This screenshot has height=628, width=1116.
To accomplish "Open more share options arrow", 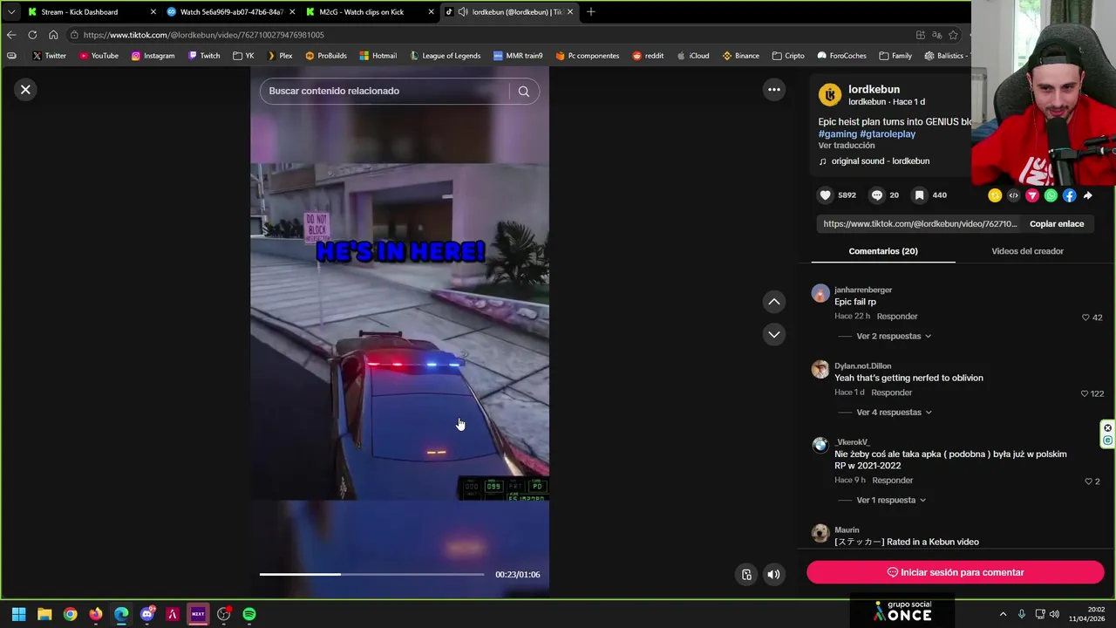I will [1088, 195].
